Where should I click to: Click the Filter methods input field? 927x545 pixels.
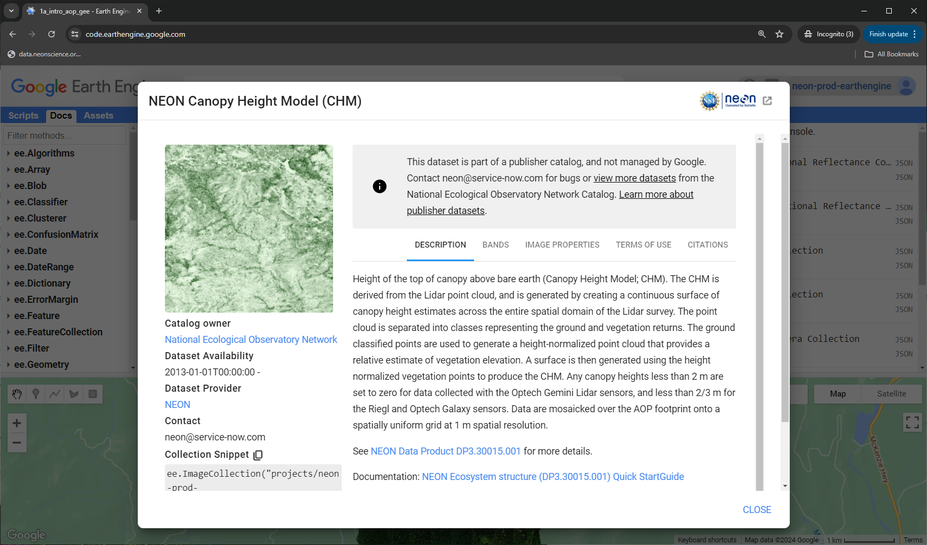click(65, 135)
